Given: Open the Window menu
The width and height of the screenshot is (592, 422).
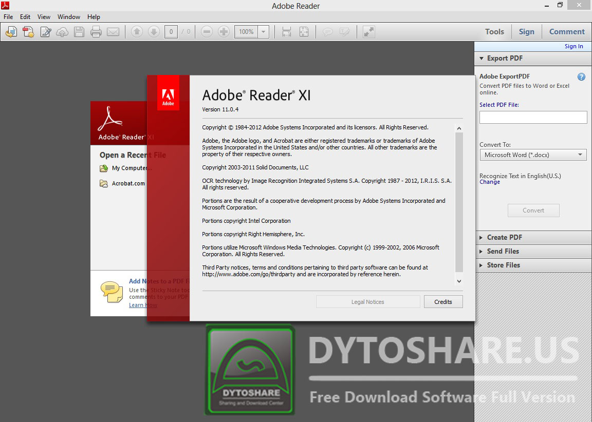Looking at the screenshot, I should click(x=69, y=17).
